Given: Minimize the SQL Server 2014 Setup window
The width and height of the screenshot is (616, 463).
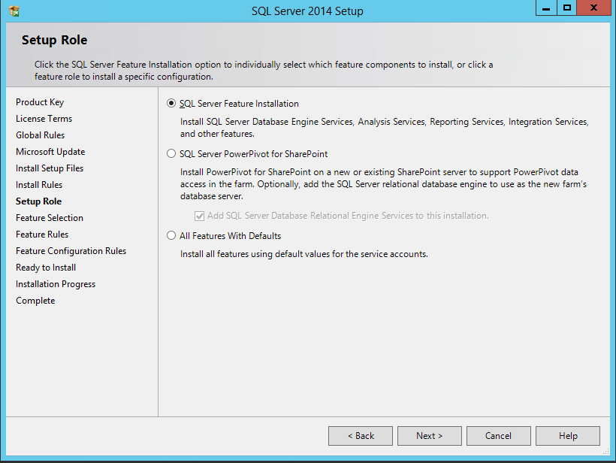Looking at the screenshot, I should tap(546, 8).
